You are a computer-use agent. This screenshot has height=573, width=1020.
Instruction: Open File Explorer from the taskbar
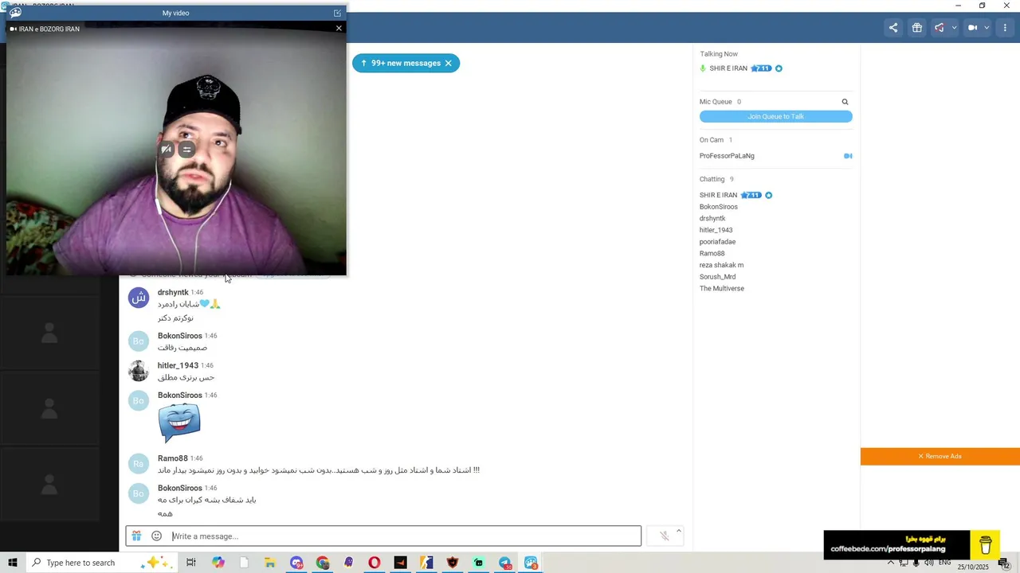pos(270,563)
